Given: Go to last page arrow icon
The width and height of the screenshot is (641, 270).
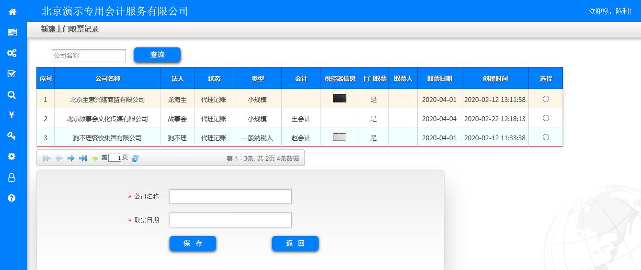Looking at the screenshot, I should coord(83,158).
